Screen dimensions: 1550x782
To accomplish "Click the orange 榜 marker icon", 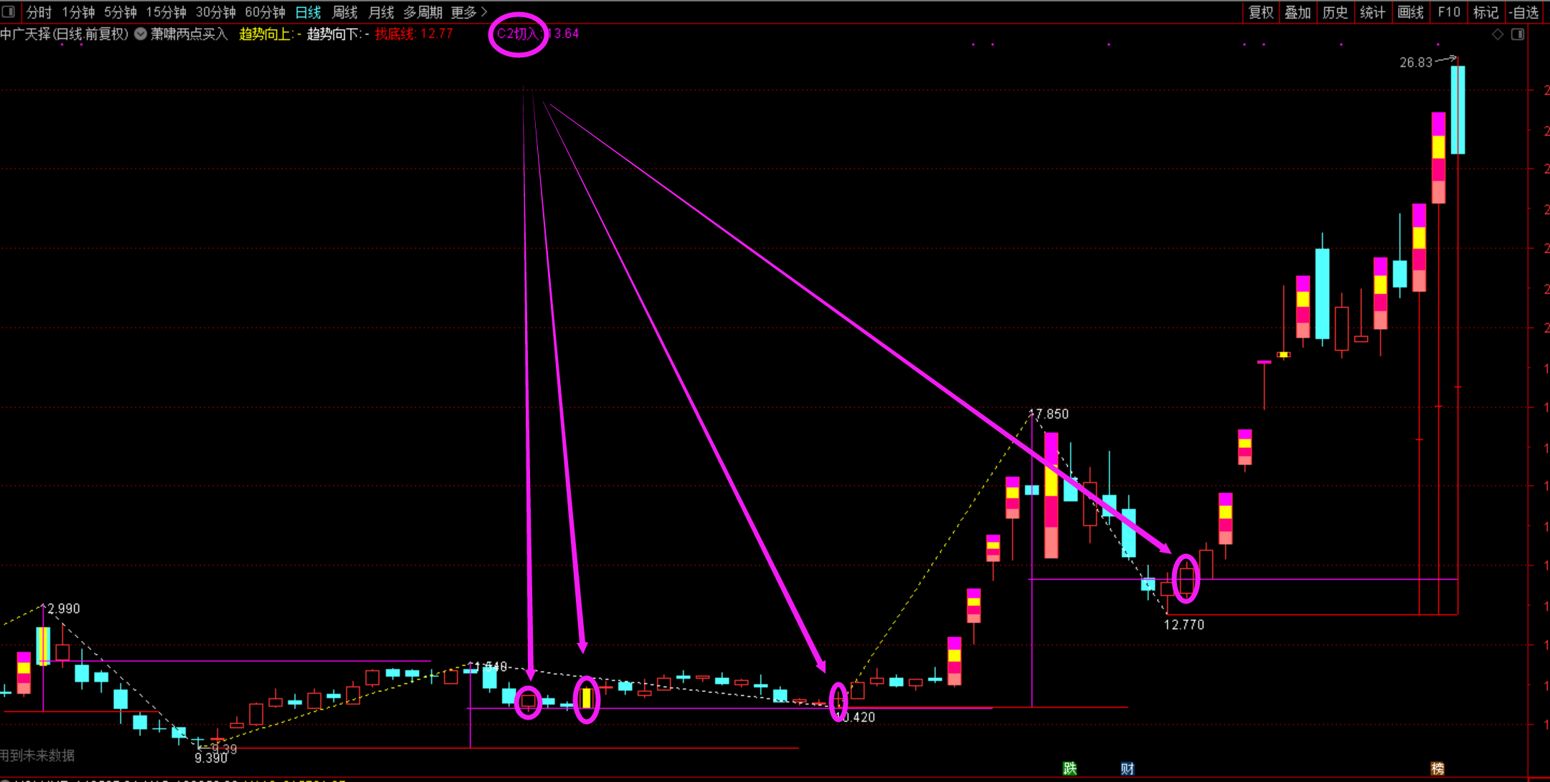I will (x=1437, y=768).
